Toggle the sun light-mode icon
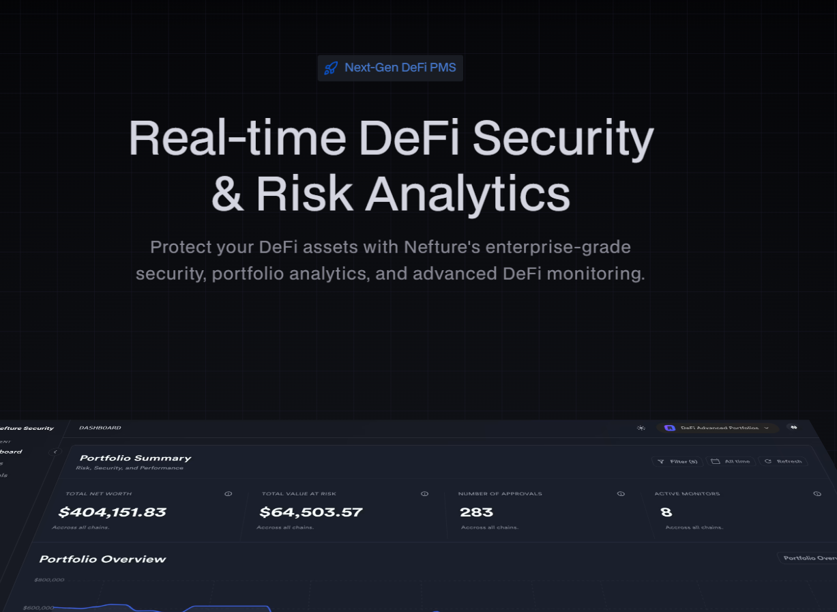The image size is (837, 612). point(641,428)
